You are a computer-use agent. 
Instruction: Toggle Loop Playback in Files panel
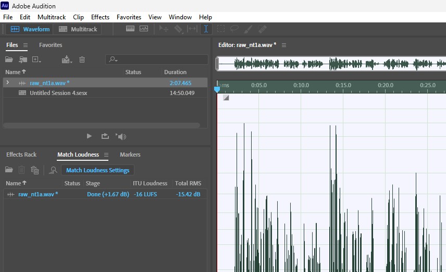coord(105,136)
